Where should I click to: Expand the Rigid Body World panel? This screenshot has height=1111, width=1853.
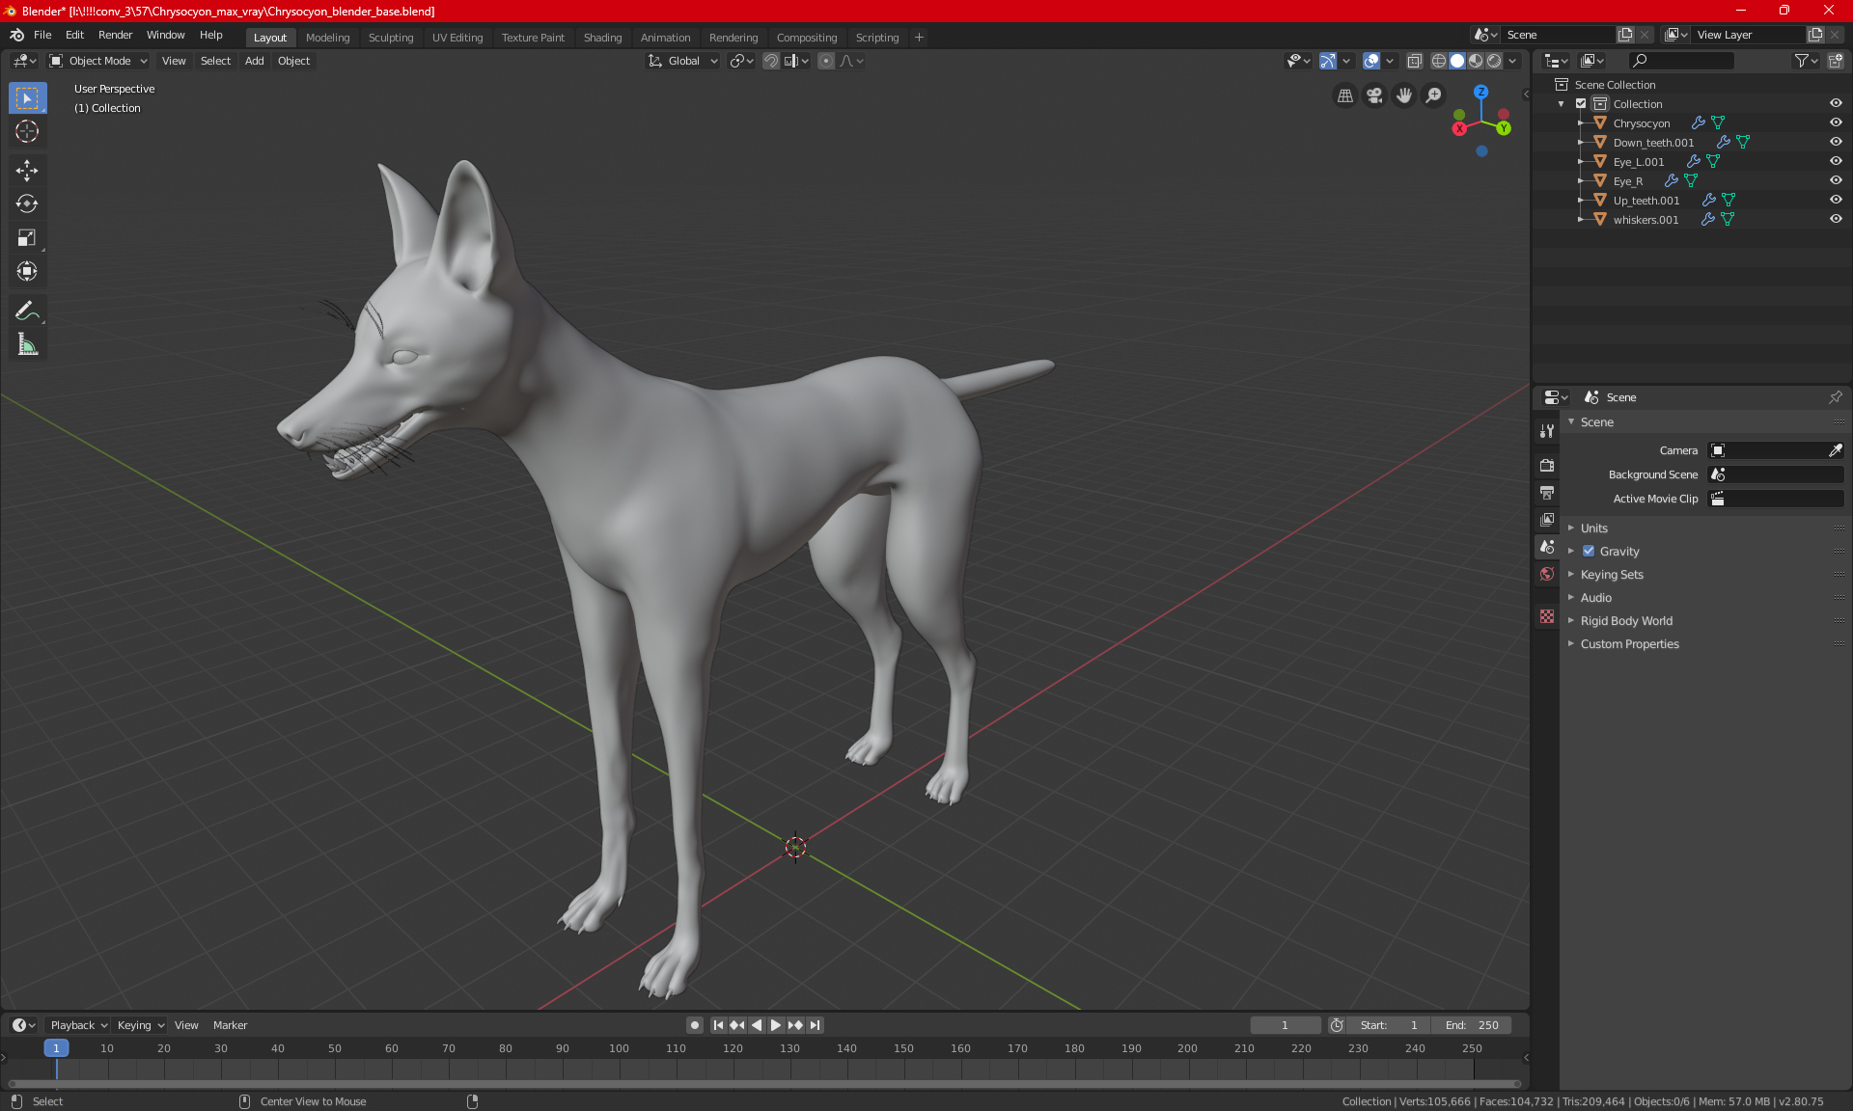[1626, 621]
